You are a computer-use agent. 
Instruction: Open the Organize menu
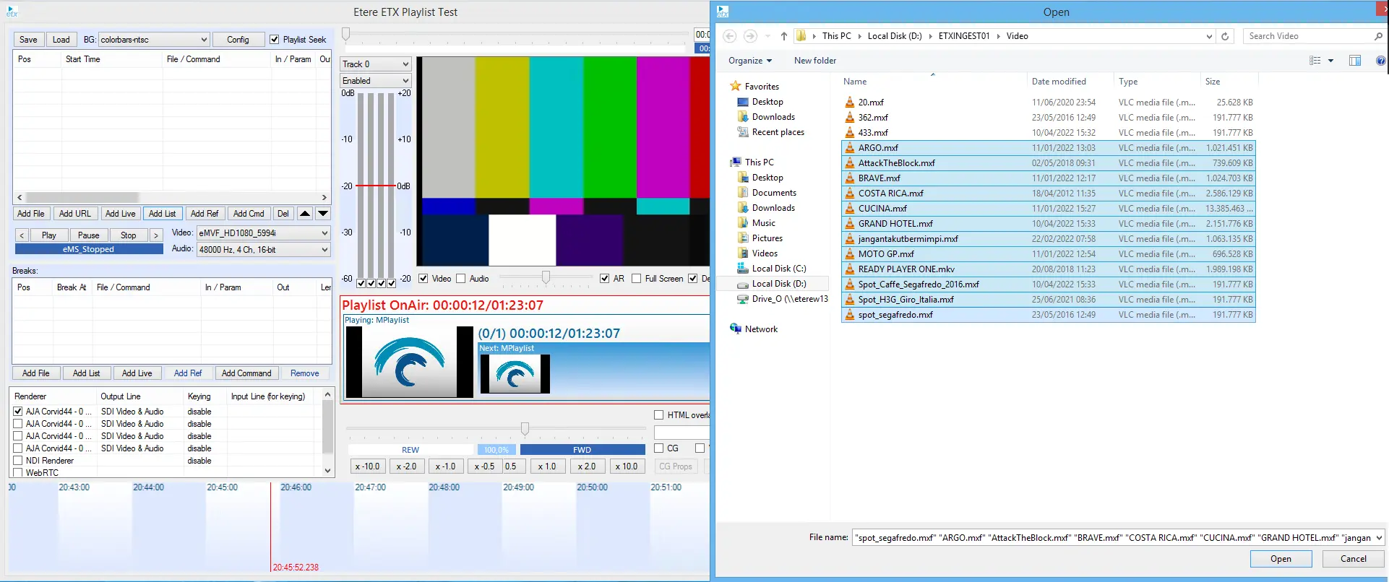pos(749,61)
